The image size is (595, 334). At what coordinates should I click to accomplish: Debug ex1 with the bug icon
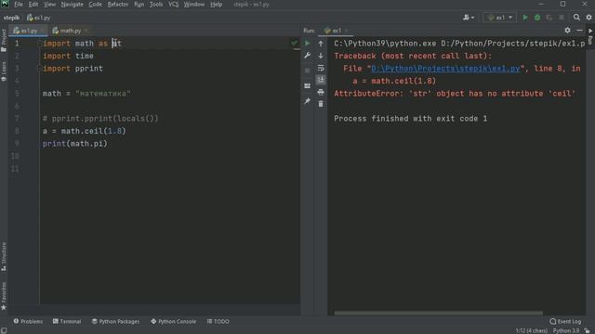coord(537,18)
